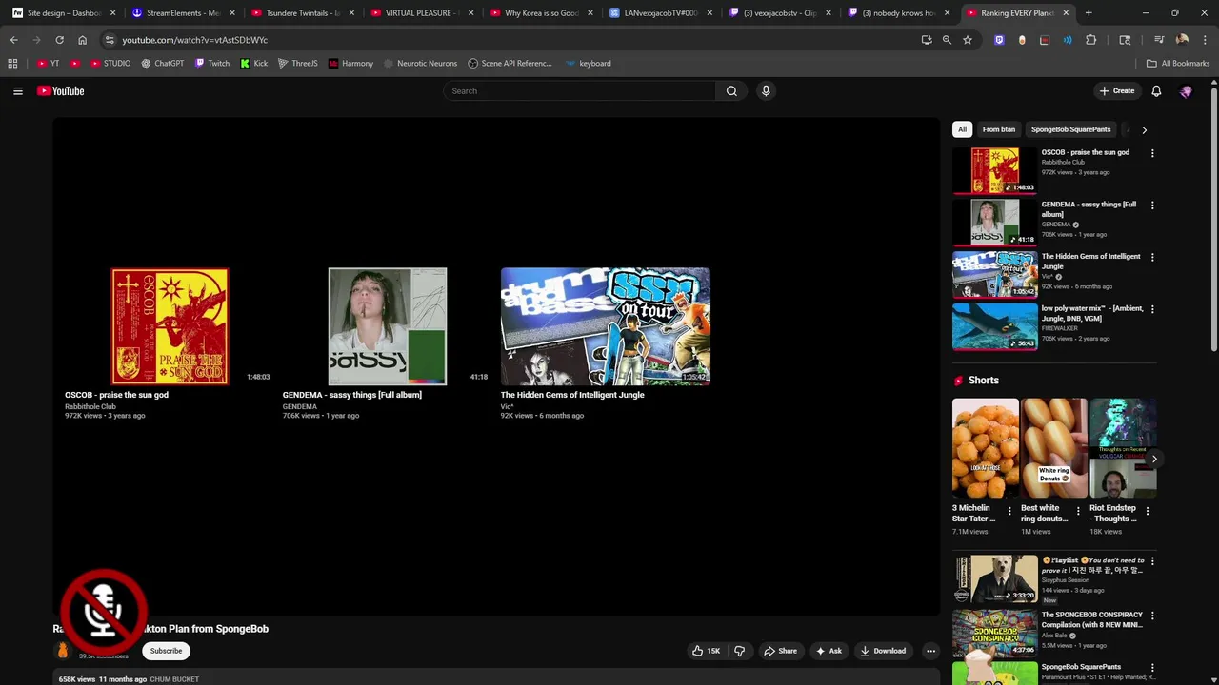Select the SpongeBob SquarePants chip
1219x685 pixels.
point(1070,129)
